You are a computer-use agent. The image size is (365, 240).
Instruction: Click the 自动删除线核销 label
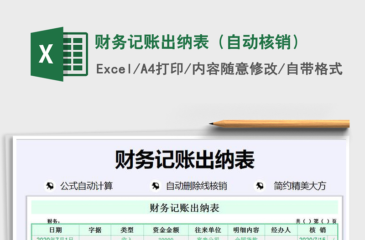click(196, 186)
